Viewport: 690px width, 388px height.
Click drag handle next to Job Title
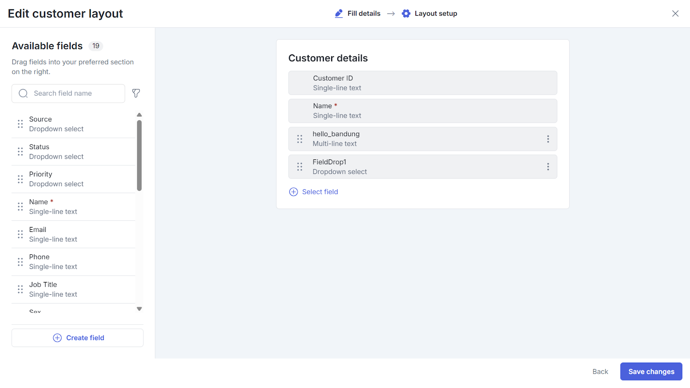(20, 289)
